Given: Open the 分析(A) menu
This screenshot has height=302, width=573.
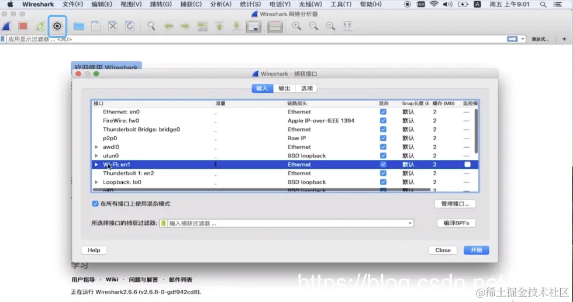Looking at the screenshot, I should coord(221,5).
